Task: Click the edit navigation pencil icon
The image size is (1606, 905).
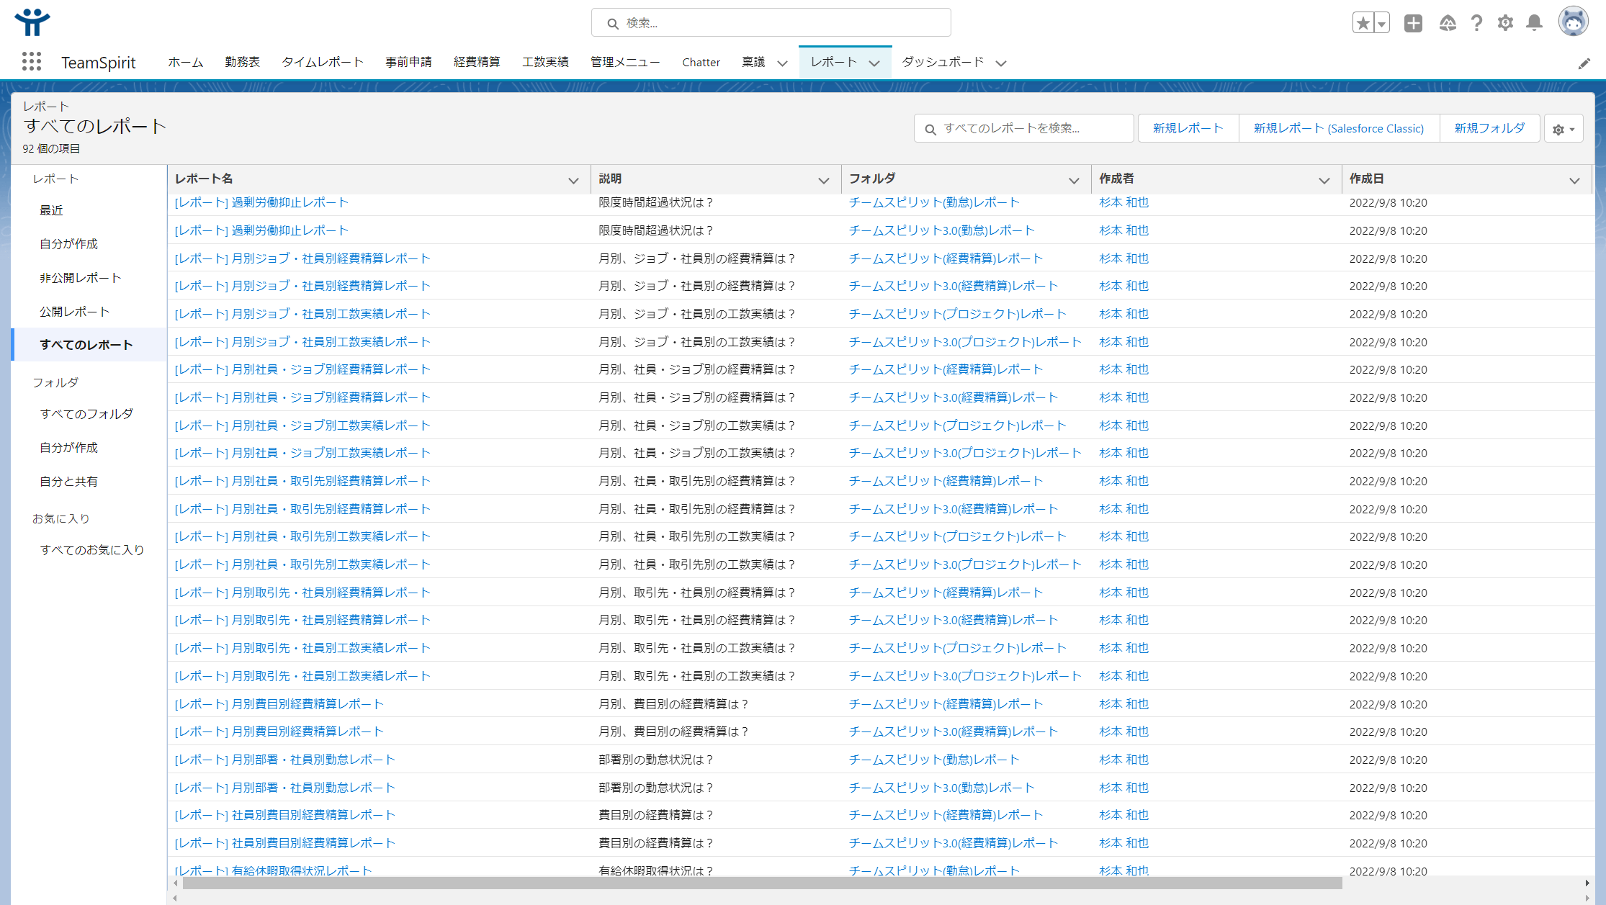Action: [1584, 63]
